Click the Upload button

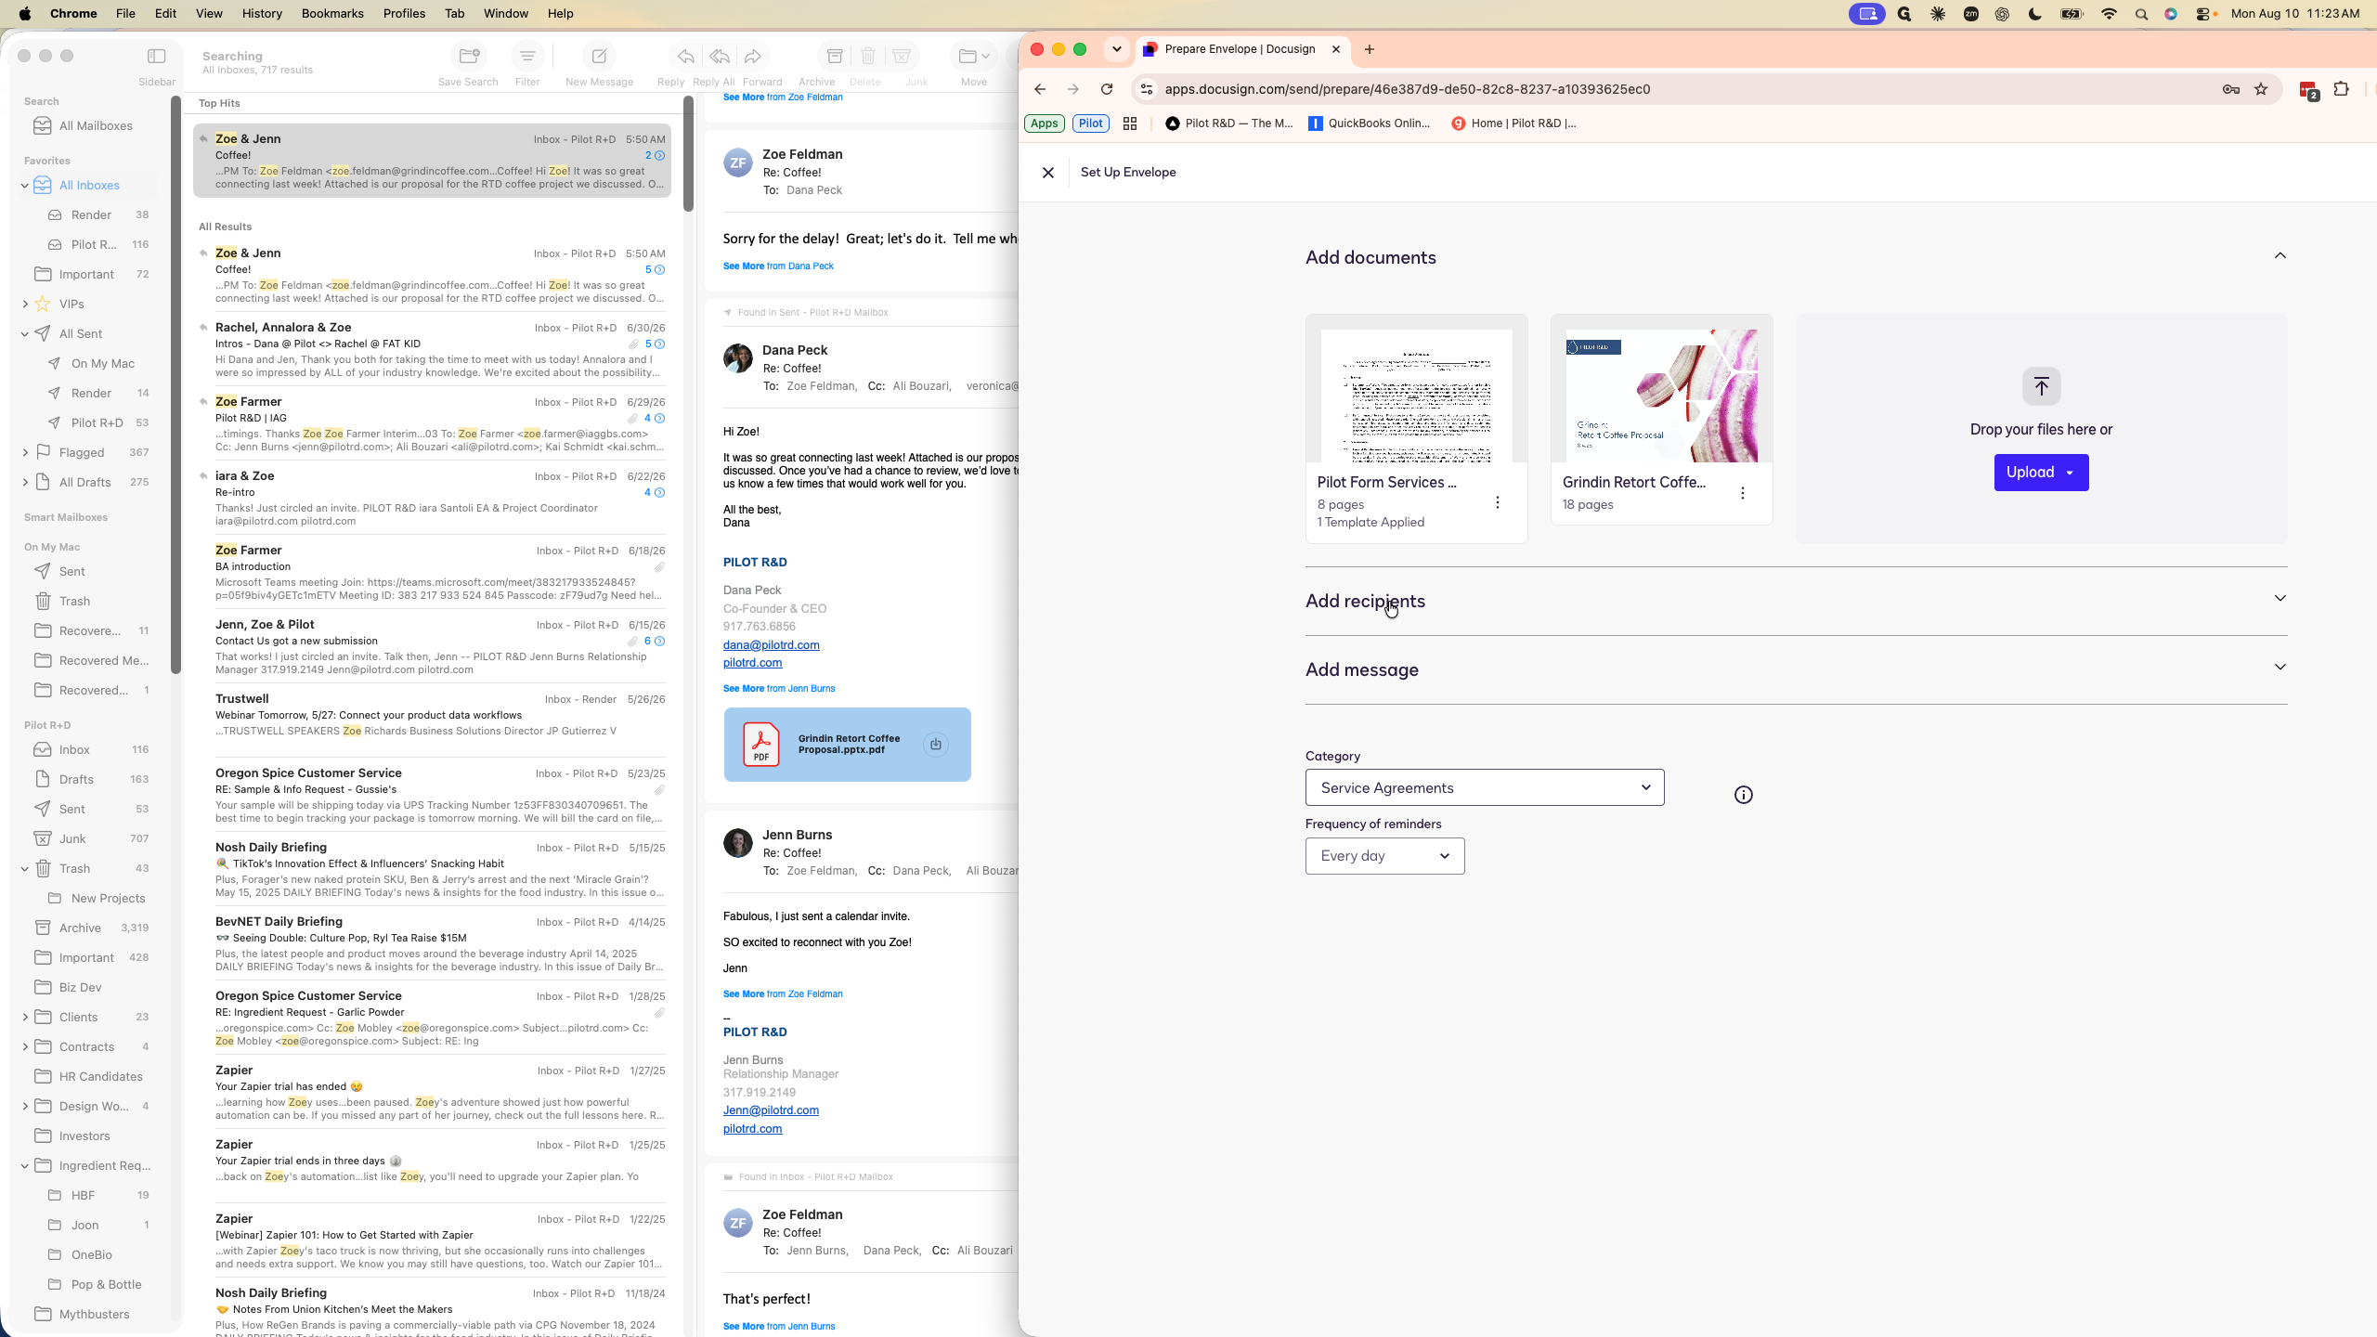[2041, 473]
